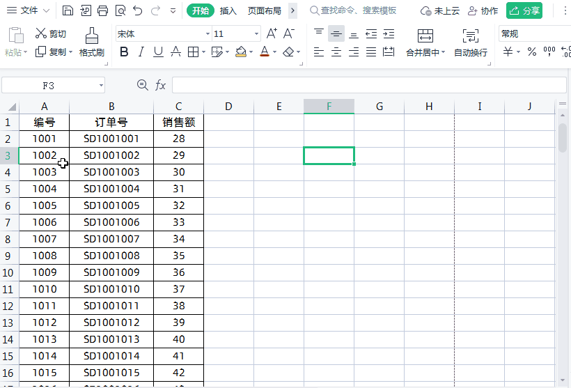The width and height of the screenshot is (571, 388).
Task: Increase font size with A+ icon
Action: [x=272, y=33]
